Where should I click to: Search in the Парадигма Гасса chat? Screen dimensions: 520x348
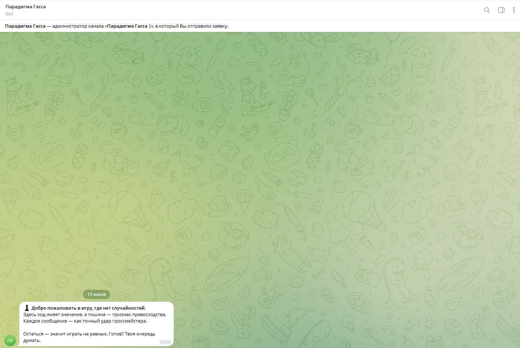point(487,10)
